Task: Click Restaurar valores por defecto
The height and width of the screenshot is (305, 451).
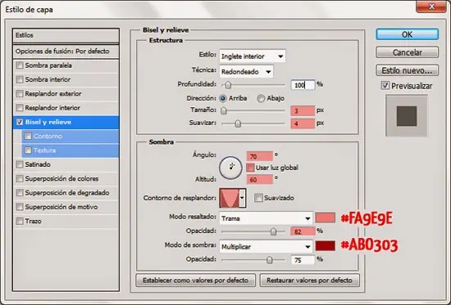Action: click(309, 280)
